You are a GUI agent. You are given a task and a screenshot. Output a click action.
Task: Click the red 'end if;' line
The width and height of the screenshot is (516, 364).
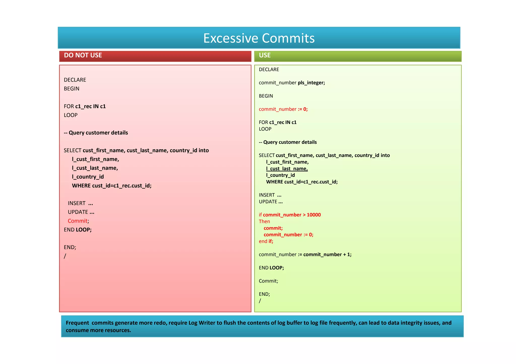[x=266, y=241]
